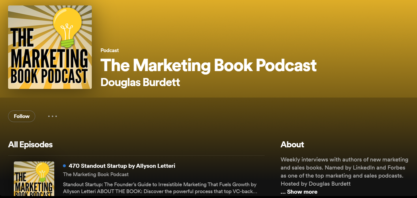Select The Marketing Book Podcast label under episode 470
Screen dimensions: 417x198
click(96, 174)
